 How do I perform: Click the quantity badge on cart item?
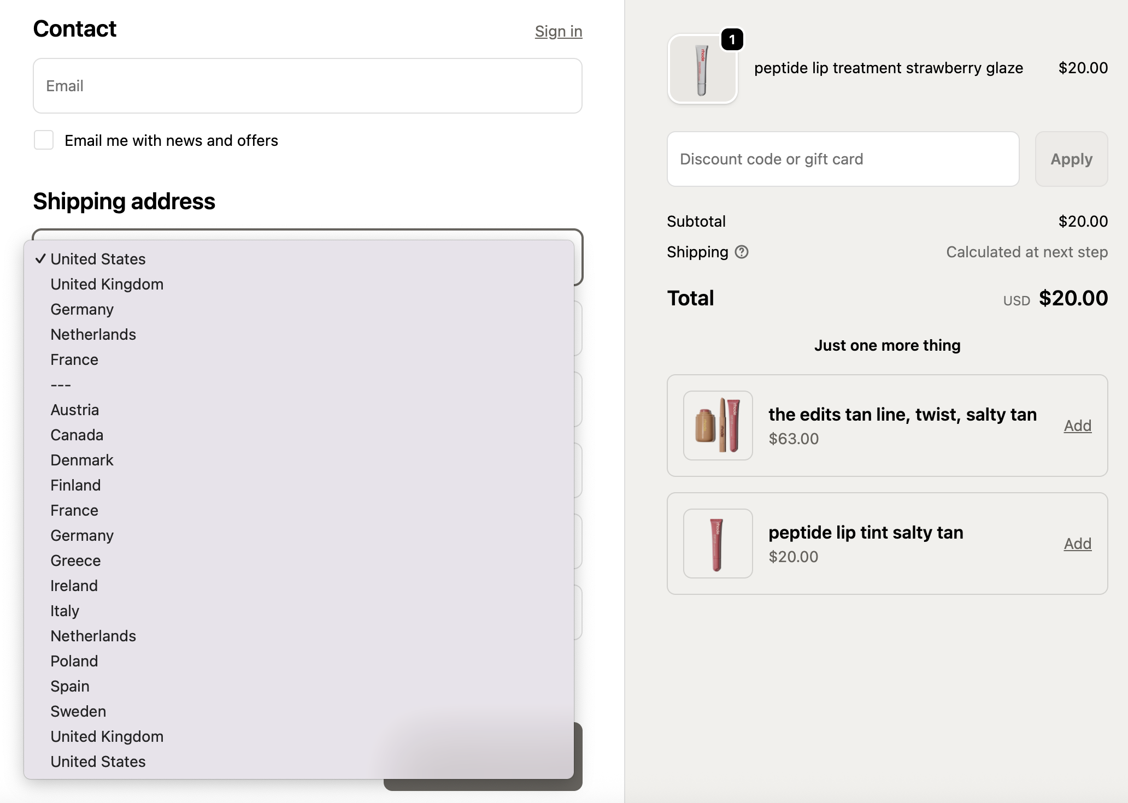pyautogui.click(x=732, y=40)
